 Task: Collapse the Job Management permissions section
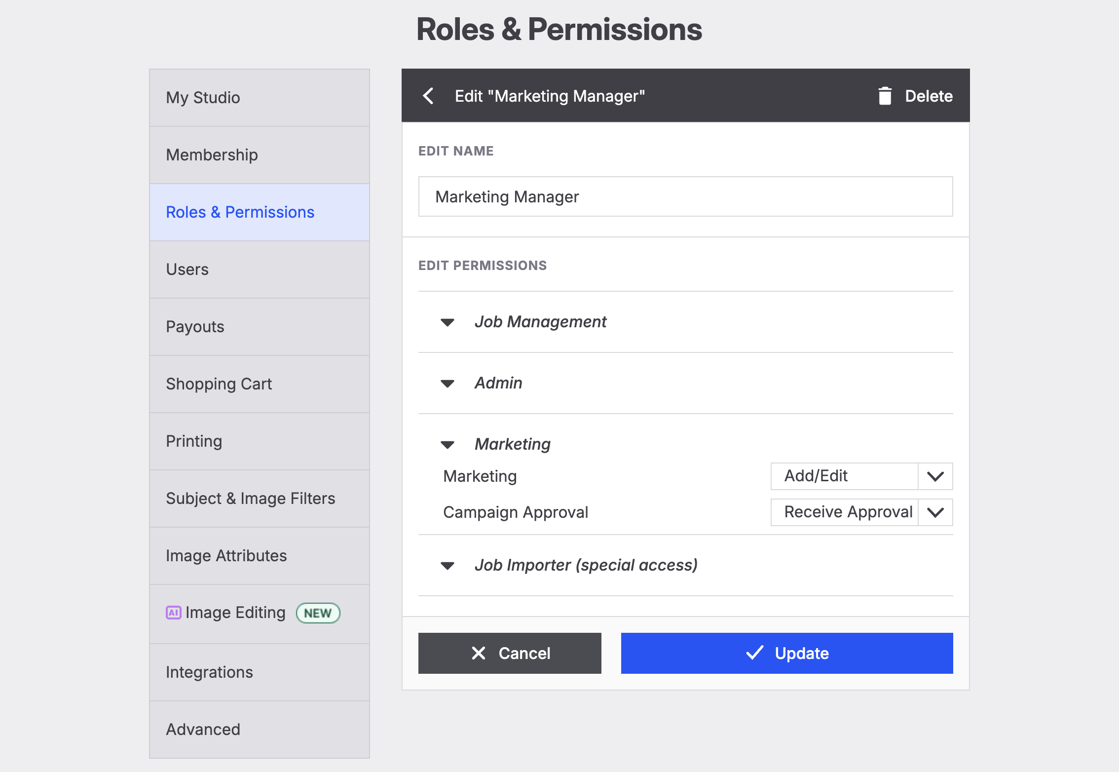pos(448,322)
